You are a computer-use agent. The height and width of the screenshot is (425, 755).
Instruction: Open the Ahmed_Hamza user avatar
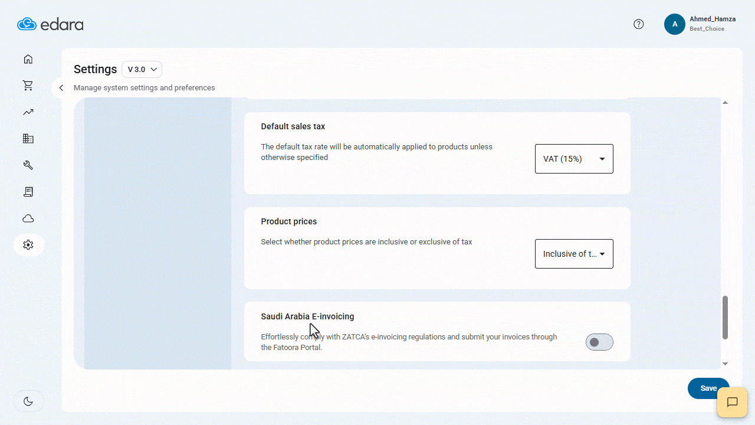point(675,24)
